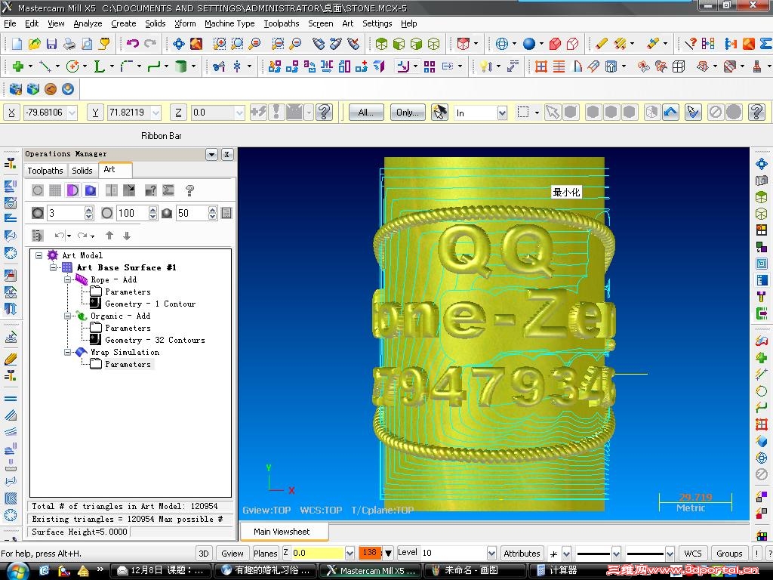Collapse the Art Base Surface #1 node
Screen dimensions: 773x580
(54, 267)
